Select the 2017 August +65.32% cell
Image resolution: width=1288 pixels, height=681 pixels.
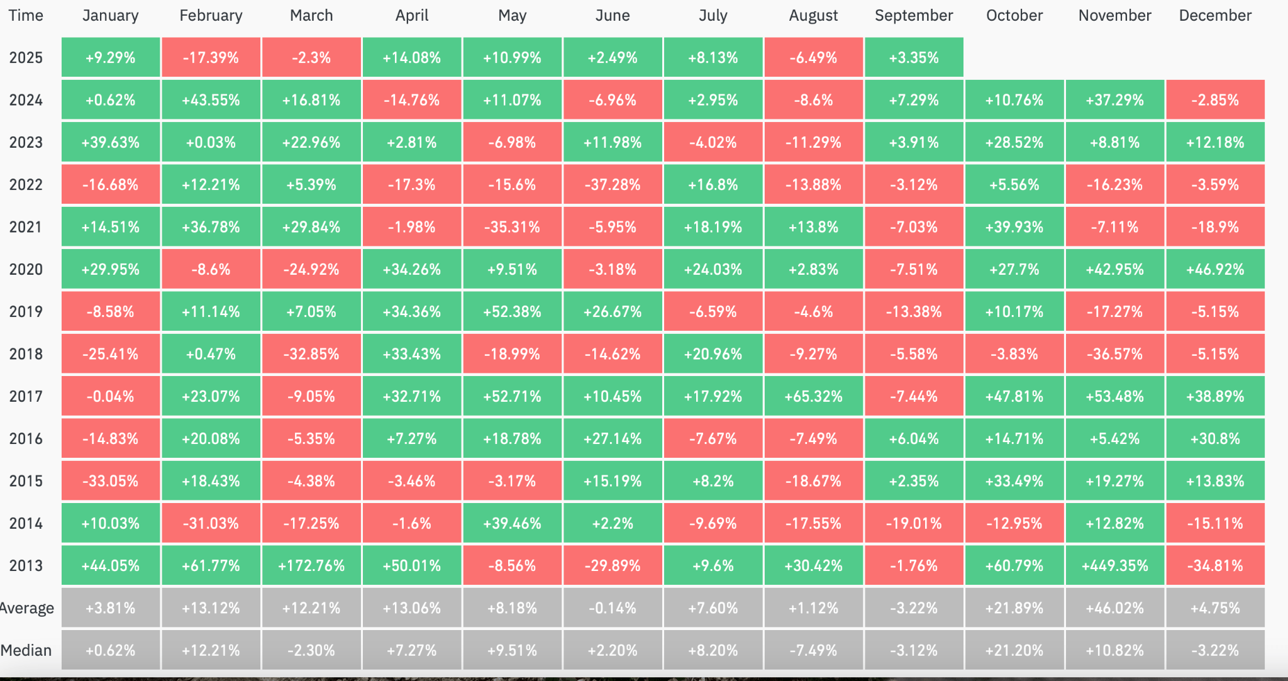pos(813,396)
